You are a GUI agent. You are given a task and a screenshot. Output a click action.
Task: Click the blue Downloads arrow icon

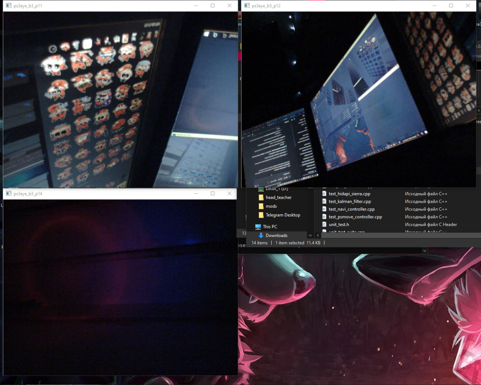pos(261,236)
